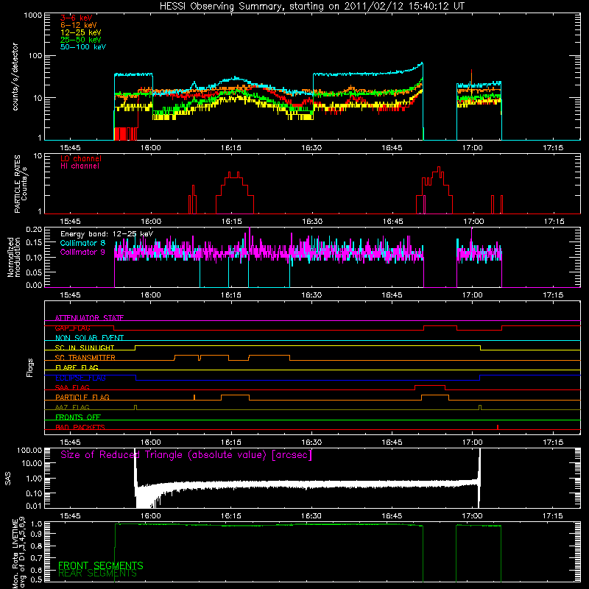Select the 12-25 keV legend label
589x589 pixels.
(x=80, y=32)
